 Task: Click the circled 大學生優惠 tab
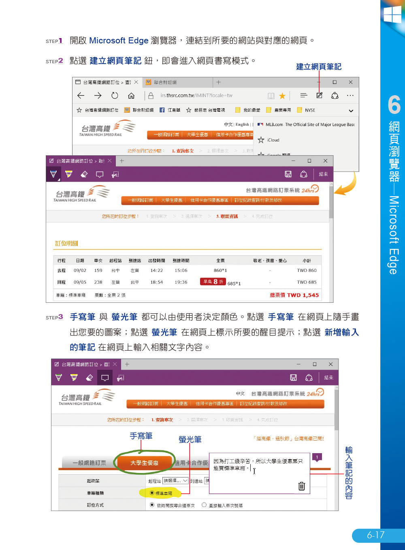[x=144, y=462]
